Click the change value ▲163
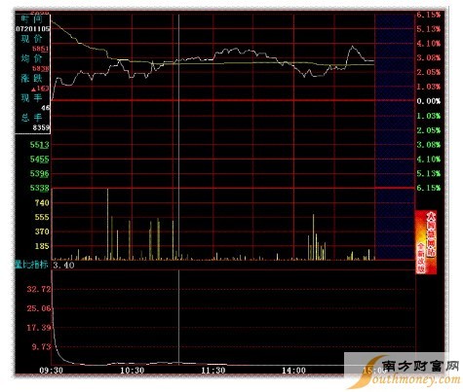The width and height of the screenshot is (463, 392). 40,89
